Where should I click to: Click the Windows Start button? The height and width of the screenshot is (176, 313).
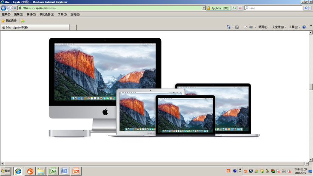(6, 171)
